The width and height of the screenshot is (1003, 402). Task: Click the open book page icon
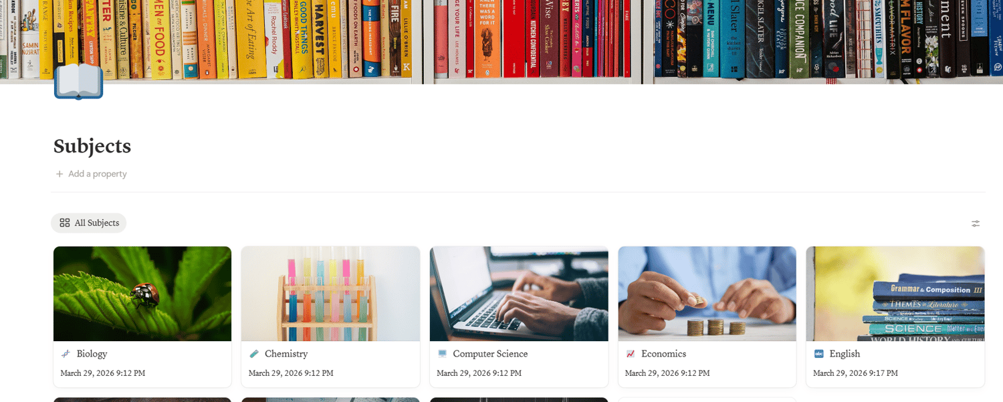point(78,81)
